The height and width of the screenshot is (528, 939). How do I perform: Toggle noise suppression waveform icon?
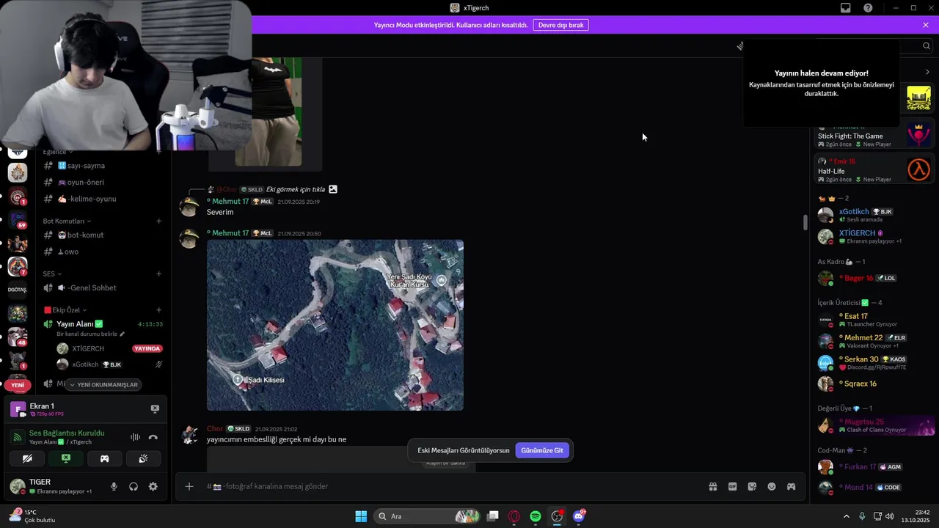[x=135, y=437]
